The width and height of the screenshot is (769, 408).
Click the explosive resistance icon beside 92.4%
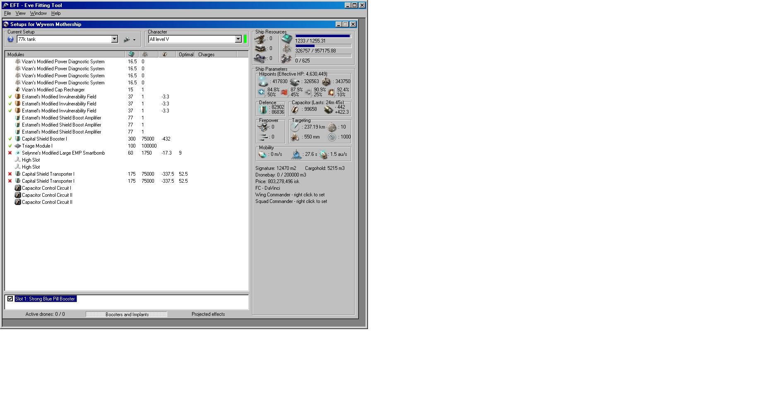(x=331, y=92)
